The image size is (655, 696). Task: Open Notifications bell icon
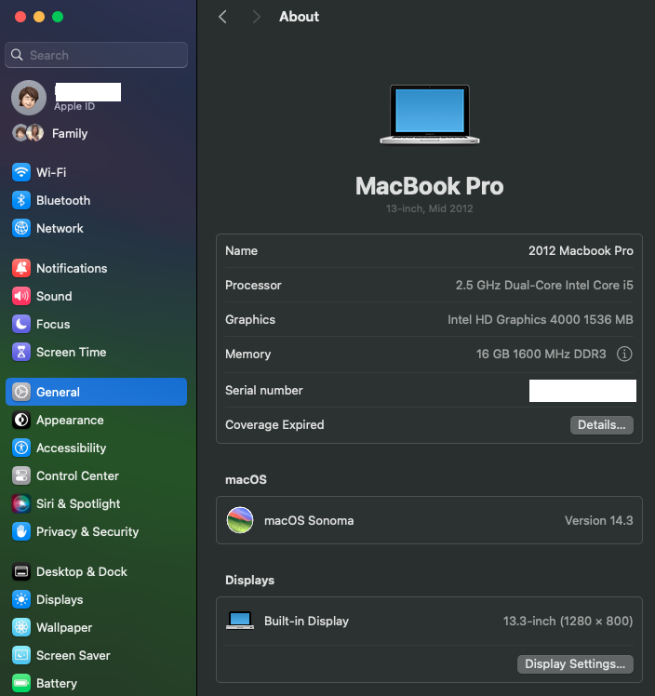point(21,268)
